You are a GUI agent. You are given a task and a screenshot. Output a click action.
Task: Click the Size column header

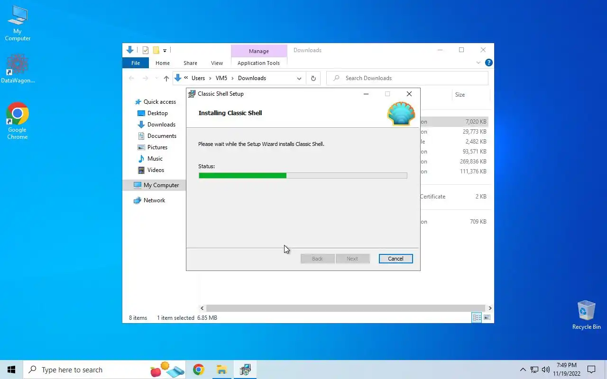[460, 95]
